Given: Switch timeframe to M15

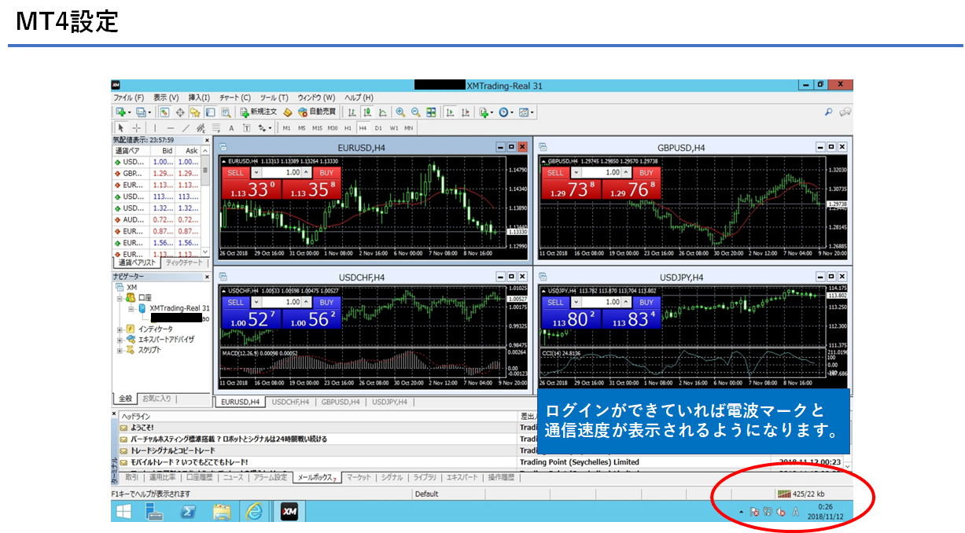Looking at the screenshot, I should (317, 127).
